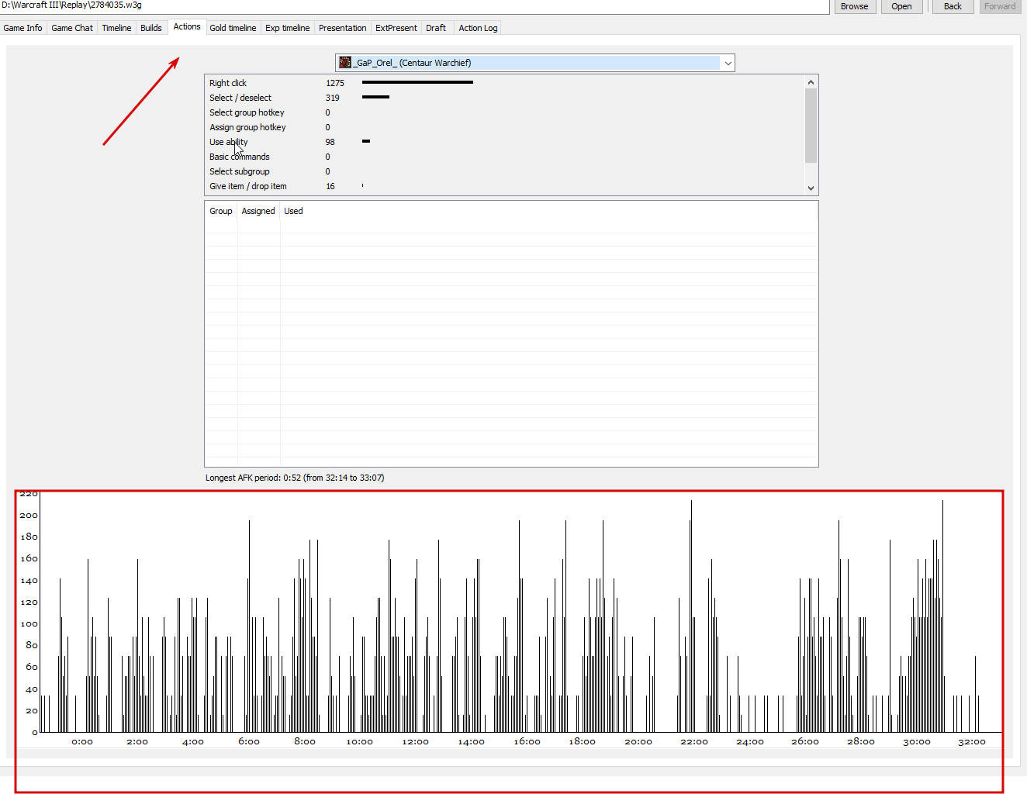Click the Browse button

point(855,6)
